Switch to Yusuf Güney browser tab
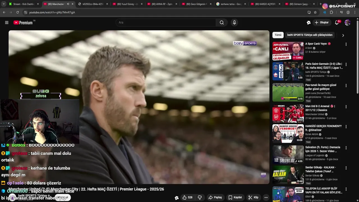359x202 pixels. point(127,4)
